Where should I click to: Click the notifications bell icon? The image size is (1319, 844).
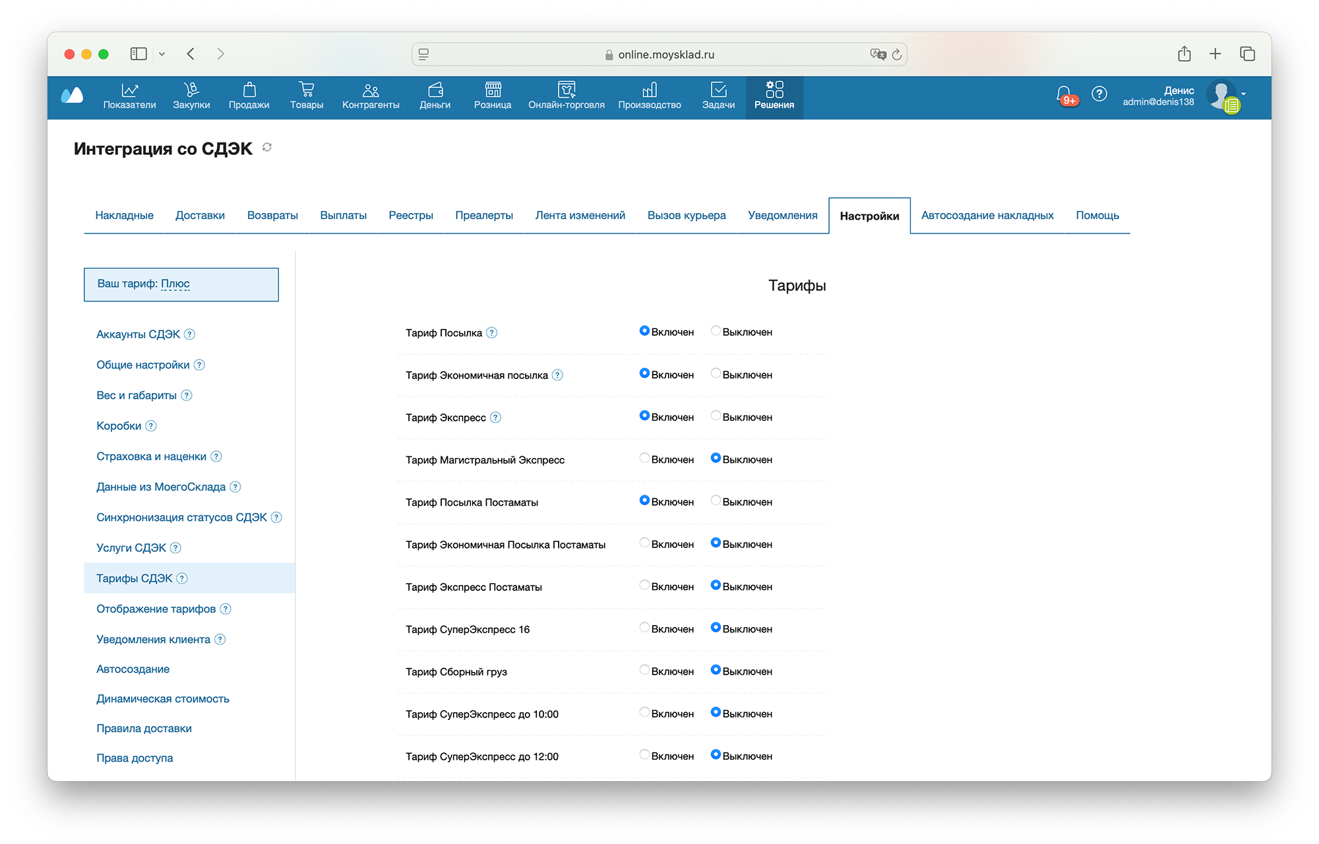point(1063,94)
